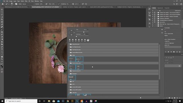Viewport: 183px width, 103px height.
Task: Switch to the Properties panel tab
Action: click(167, 8)
